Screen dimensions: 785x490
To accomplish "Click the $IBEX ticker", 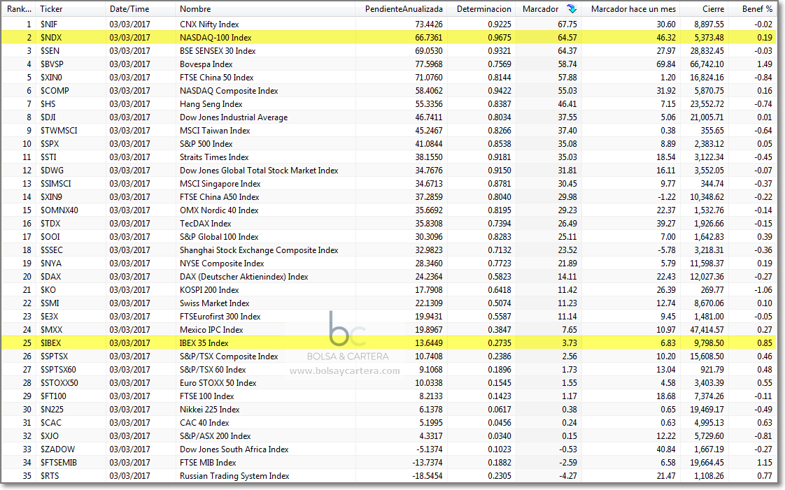I will [x=50, y=343].
